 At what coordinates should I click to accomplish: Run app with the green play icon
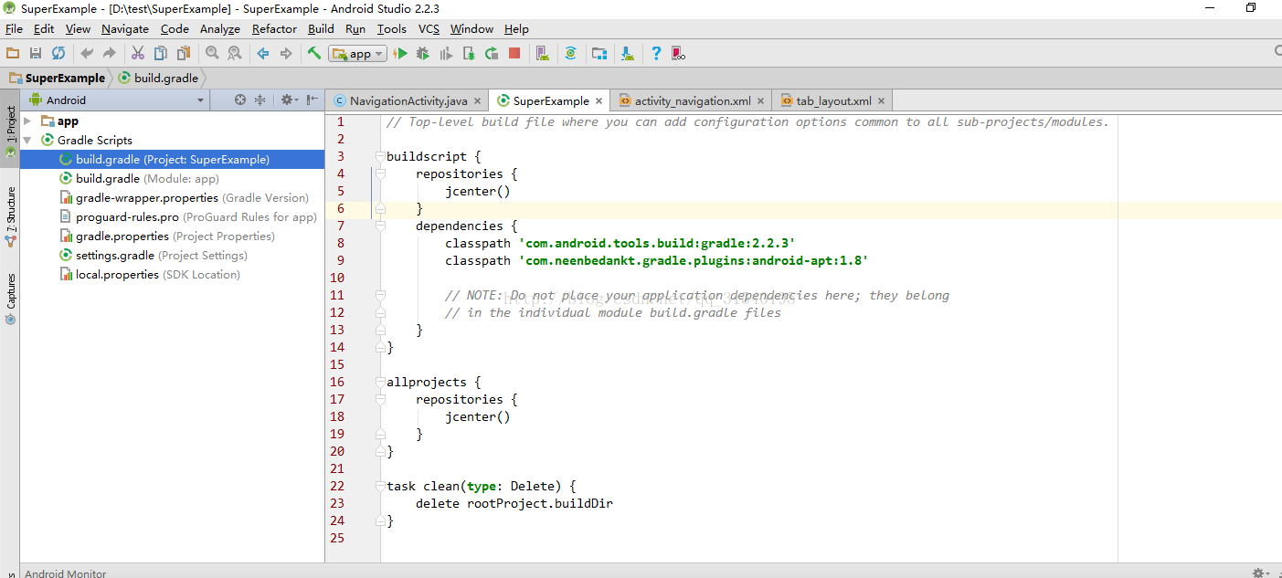point(400,54)
